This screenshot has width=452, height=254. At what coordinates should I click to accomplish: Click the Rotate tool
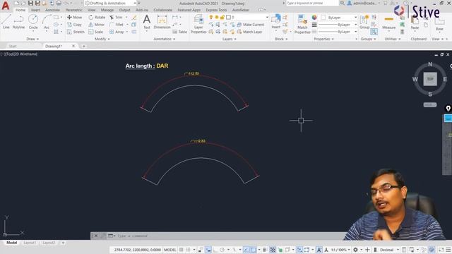click(x=97, y=17)
